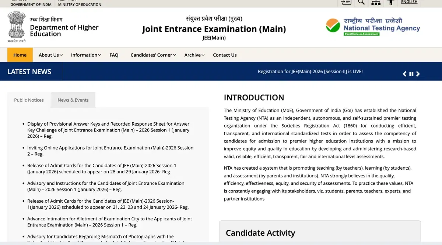
Task: Open the site search
Action: pyautogui.click(x=361, y=2)
